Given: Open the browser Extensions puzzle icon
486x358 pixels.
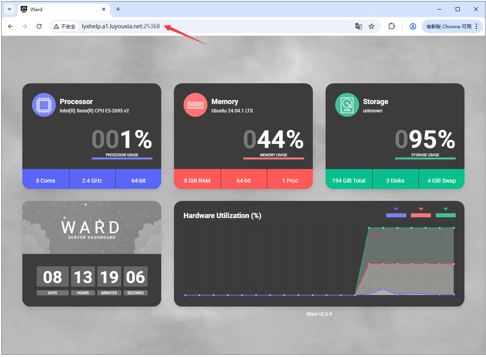Looking at the screenshot, I should point(391,26).
